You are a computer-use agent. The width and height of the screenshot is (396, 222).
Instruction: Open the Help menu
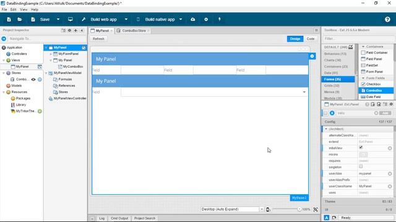35,10
